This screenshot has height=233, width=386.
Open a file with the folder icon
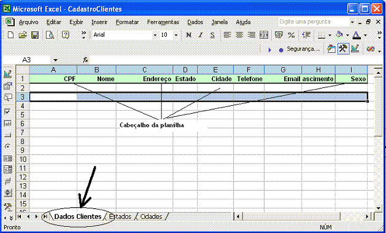(x=23, y=35)
